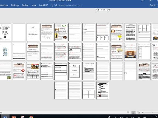Switch to Web Layout view in status bar

(x=139, y=113)
